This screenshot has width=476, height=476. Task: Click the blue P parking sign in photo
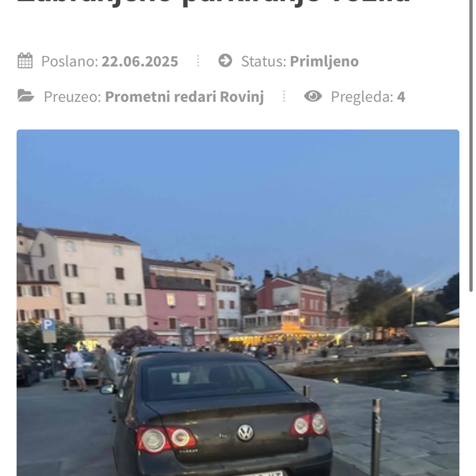coord(48,325)
